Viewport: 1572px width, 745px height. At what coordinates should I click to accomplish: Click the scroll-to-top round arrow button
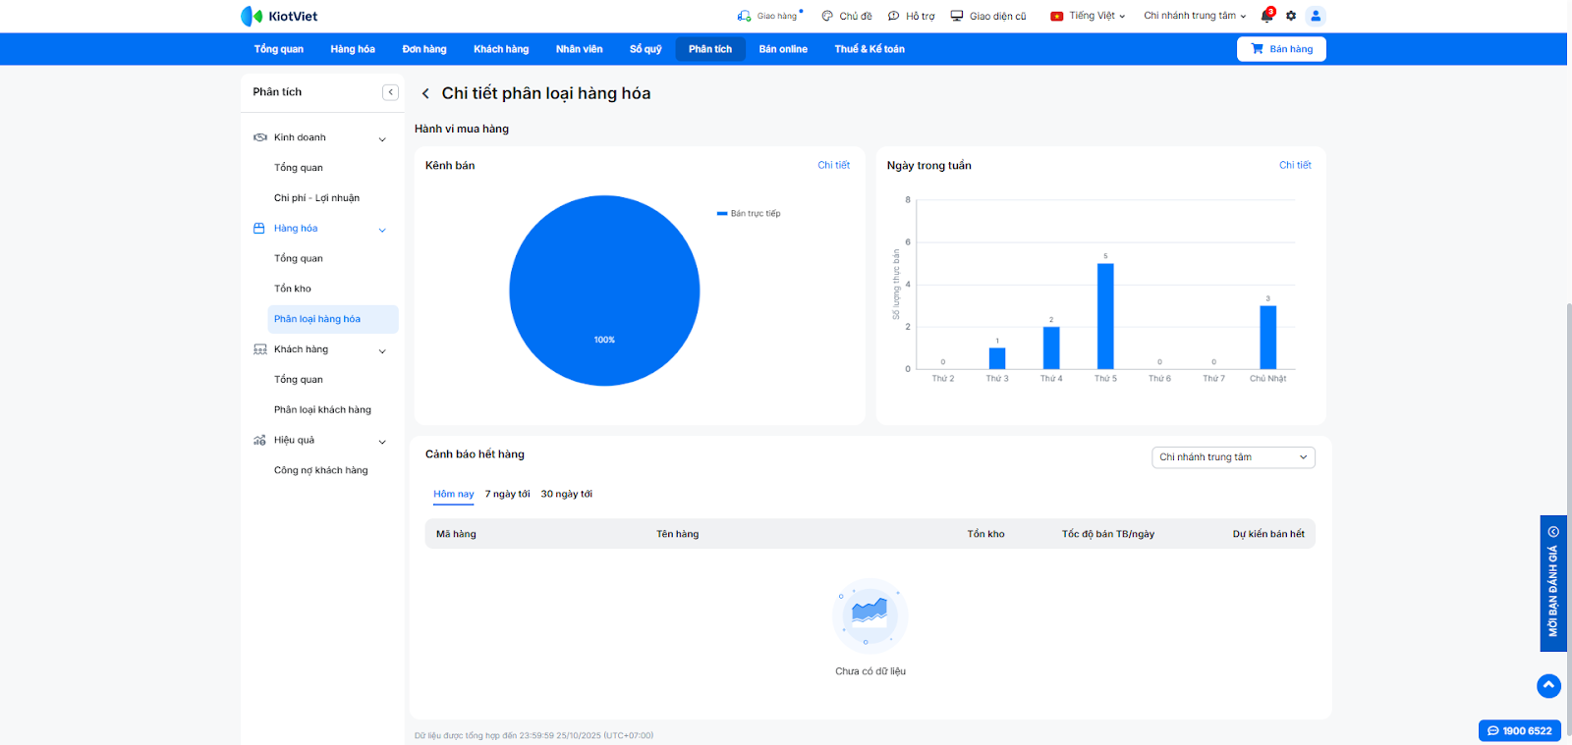[1548, 685]
